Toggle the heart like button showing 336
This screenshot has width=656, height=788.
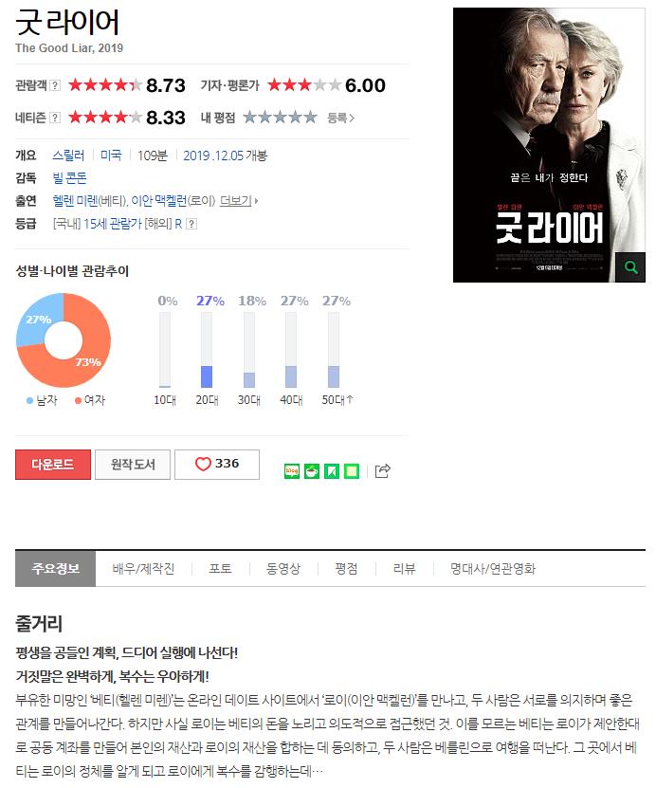pos(217,465)
